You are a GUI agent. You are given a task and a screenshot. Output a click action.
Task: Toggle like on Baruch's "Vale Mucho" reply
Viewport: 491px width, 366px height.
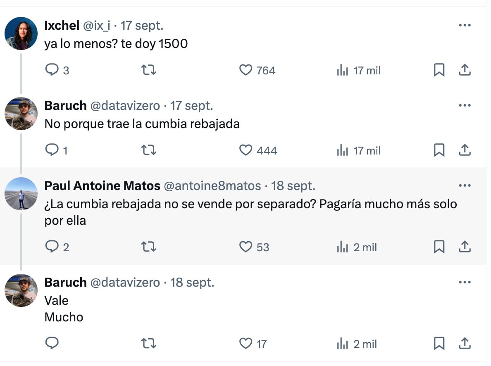tap(247, 343)
